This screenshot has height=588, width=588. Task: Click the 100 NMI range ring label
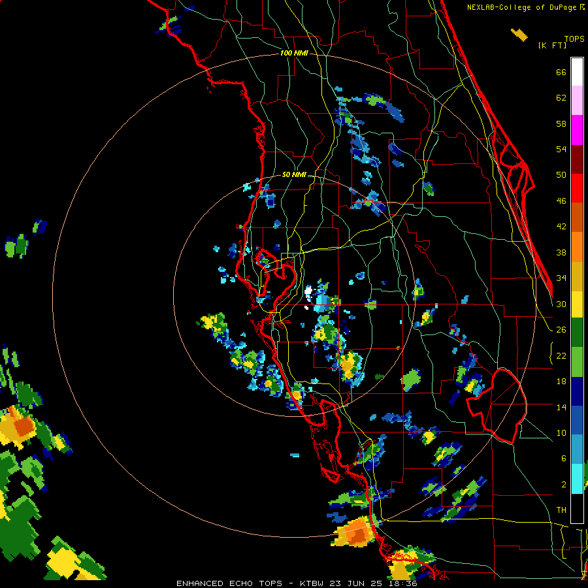(293, 53)
